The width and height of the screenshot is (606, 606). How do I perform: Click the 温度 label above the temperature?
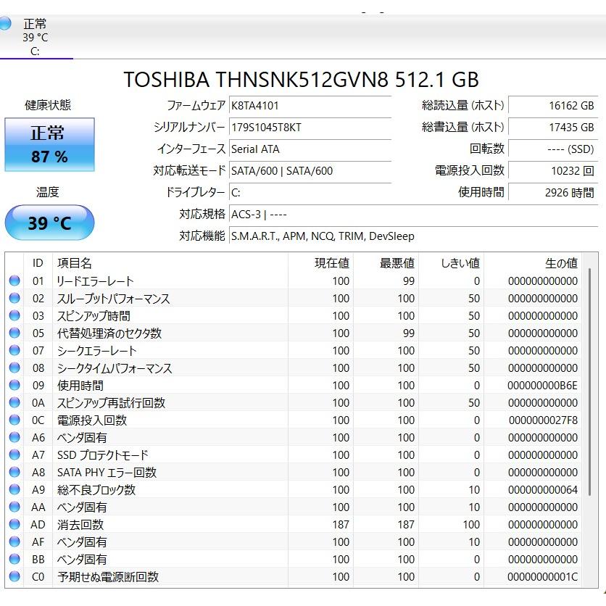[48, 191]
